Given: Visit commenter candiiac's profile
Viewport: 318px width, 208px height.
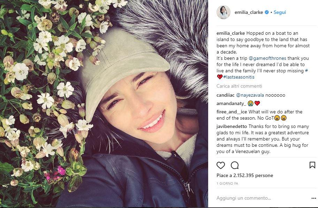Looking at the screenshot, I should pyautogui.click(x=226, y=95).
